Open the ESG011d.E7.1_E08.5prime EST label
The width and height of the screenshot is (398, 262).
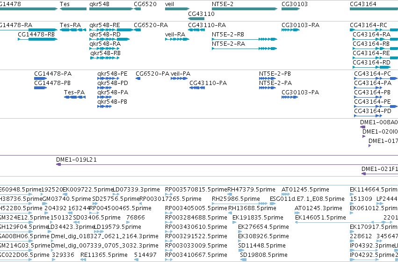coord(307,199)
